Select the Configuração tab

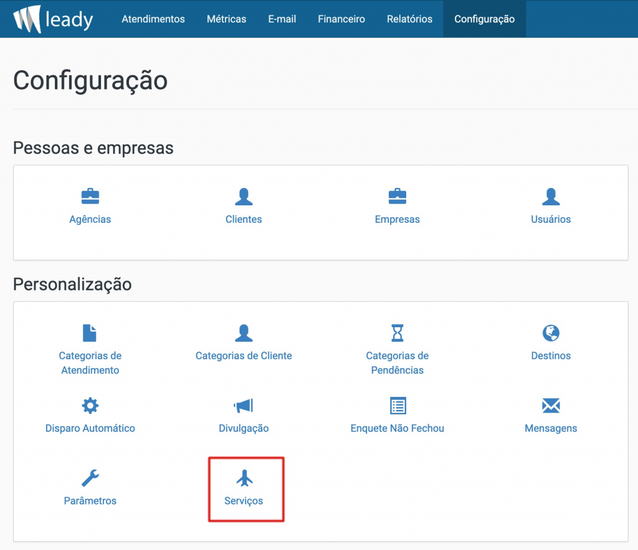click(x=484, y=19)
